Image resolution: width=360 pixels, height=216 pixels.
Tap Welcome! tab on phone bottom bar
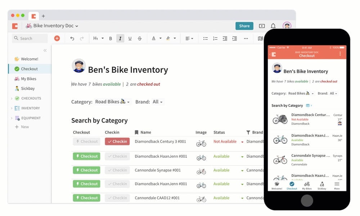277,186
